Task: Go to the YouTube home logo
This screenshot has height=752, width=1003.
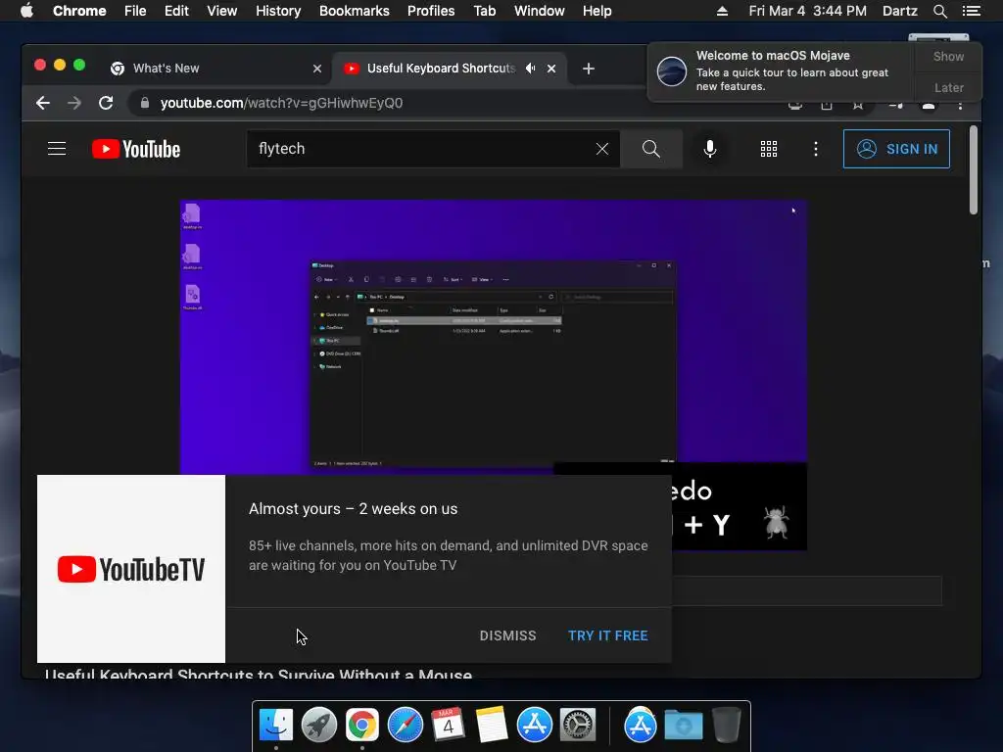Action: (x=136, y=149)
